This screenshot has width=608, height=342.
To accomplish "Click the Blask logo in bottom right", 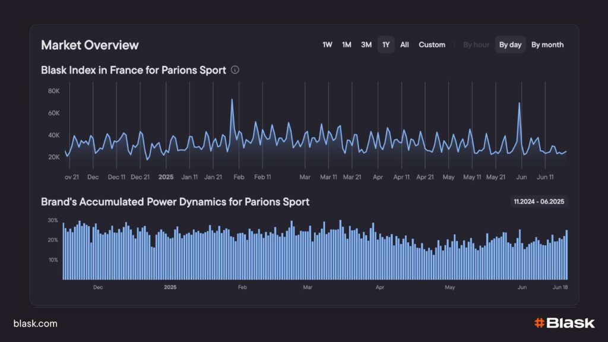I will point(564,323).
